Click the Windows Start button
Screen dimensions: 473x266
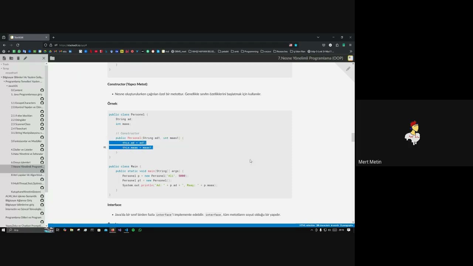pos(3,230)
